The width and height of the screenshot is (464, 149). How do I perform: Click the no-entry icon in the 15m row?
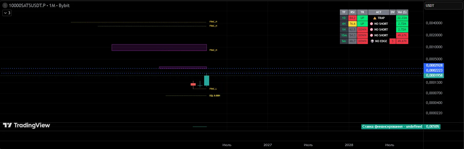tap(371, 35)
